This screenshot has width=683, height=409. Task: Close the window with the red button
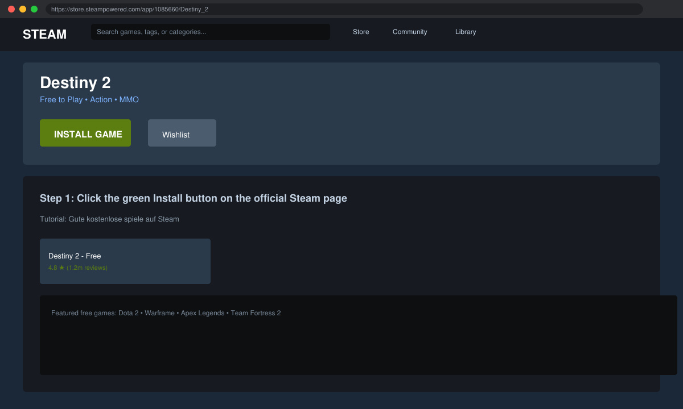click(x=11, y=9)
